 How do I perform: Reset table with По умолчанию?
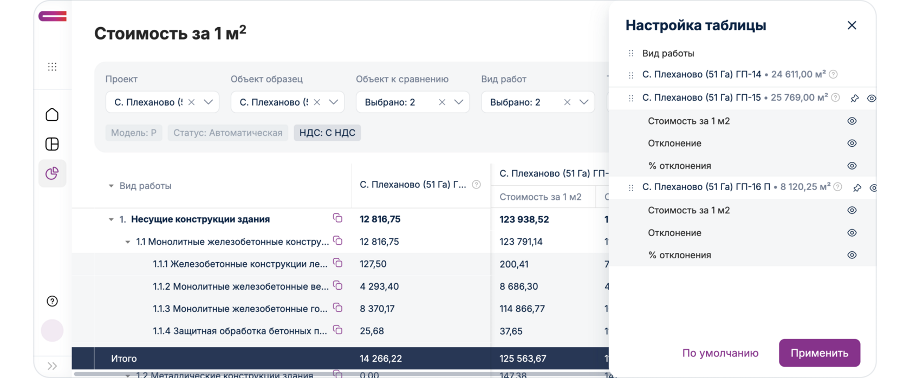720,353
